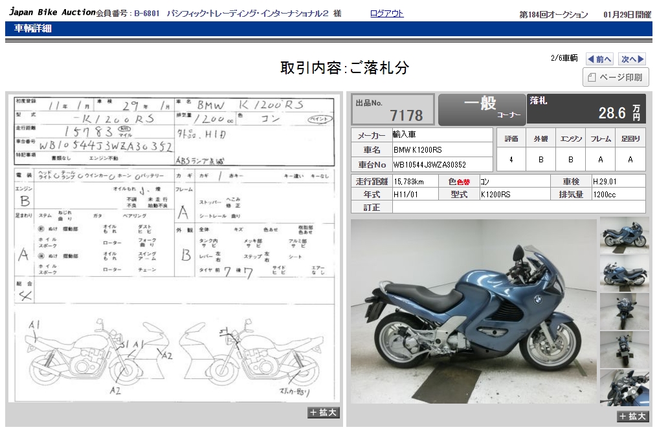Click the ログアウト logout link

386,14
